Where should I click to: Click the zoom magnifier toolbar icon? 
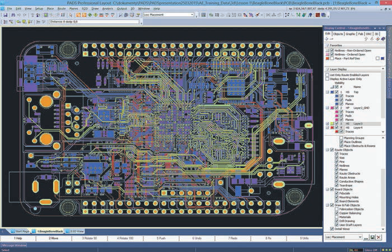click(120, 15)
